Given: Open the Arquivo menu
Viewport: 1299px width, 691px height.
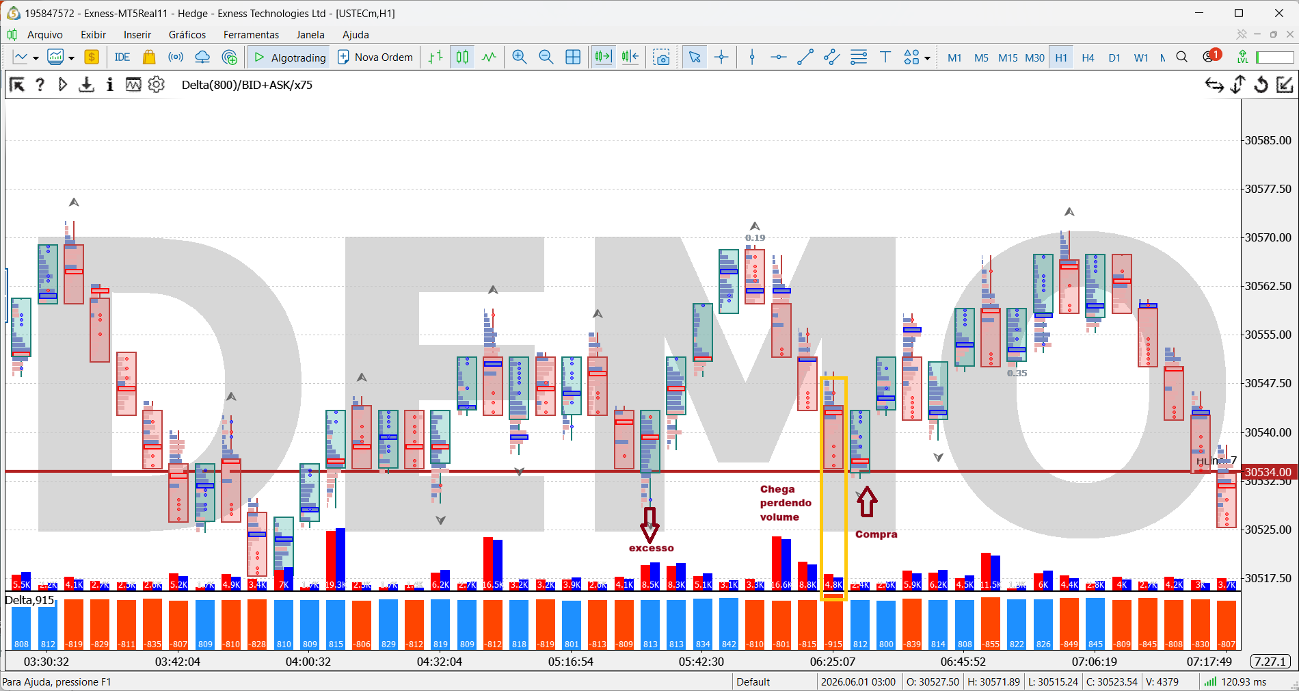Looking at the screenshot, I should click(x=45, y=34).
